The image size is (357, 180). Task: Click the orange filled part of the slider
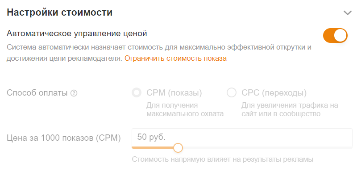coord(152,147)
